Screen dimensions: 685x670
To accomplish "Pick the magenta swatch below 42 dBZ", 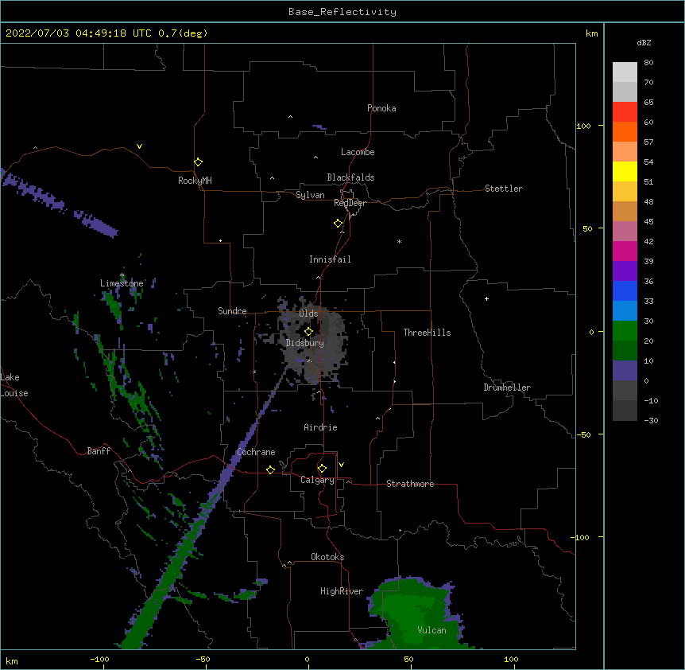I will point(625,251).
